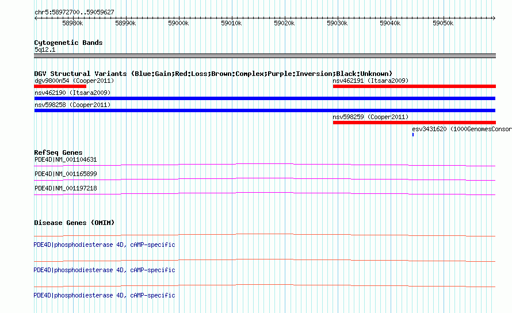The image size is (512, 313).
Task: Open the nsv598259 (Cooper2011) label
Action: click(x=370, y=117)
